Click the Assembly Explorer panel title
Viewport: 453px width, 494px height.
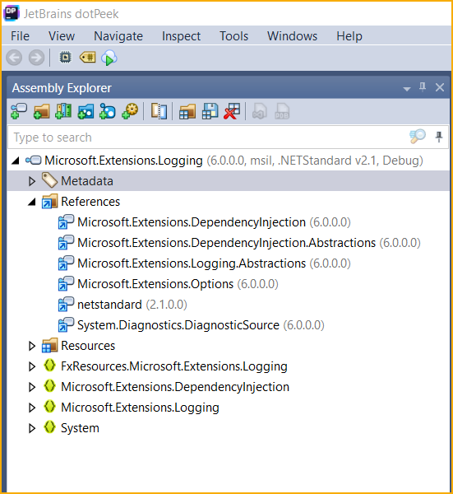tap(62, 88)
